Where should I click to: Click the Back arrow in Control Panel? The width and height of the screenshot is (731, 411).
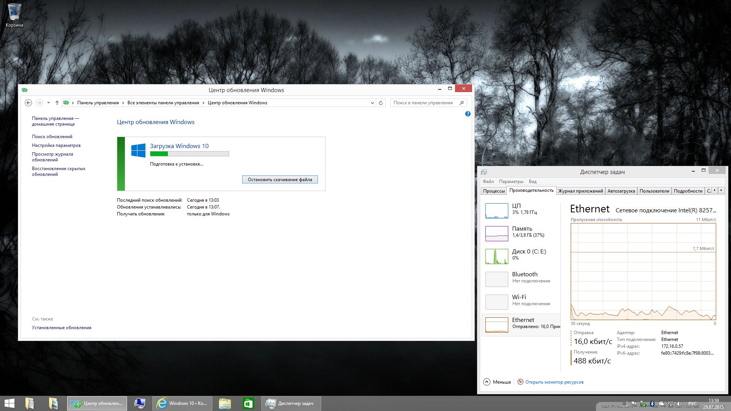(28, 103)
